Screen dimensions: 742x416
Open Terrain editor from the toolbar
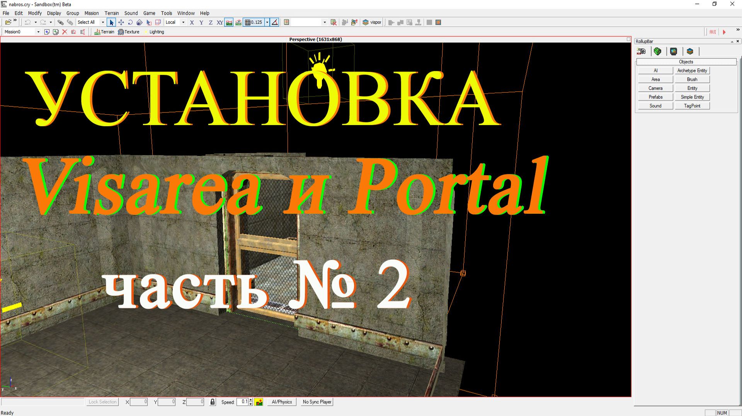104,32
